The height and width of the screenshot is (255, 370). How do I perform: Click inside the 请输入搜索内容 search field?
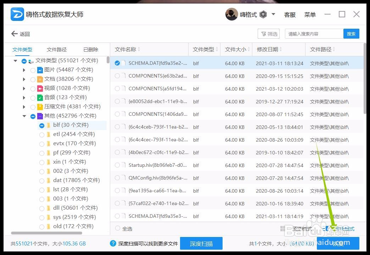pos(312,34)
